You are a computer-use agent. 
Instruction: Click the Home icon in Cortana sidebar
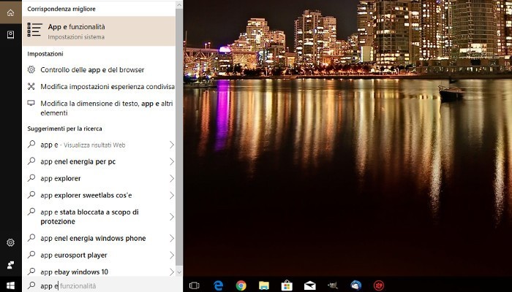(x=10, y=13)
